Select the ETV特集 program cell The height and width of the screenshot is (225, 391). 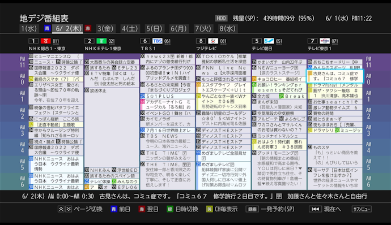click(x=112, y=79)
